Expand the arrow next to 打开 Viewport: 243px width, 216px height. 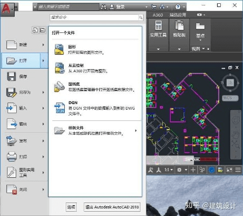(43, 60)
